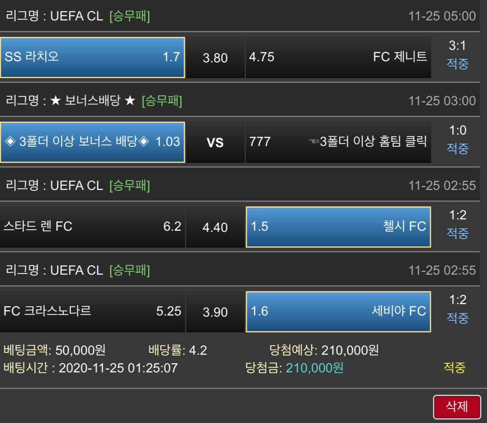Select 세비야 FC away win at 1.6
The image size is (487, 423).
338,312
